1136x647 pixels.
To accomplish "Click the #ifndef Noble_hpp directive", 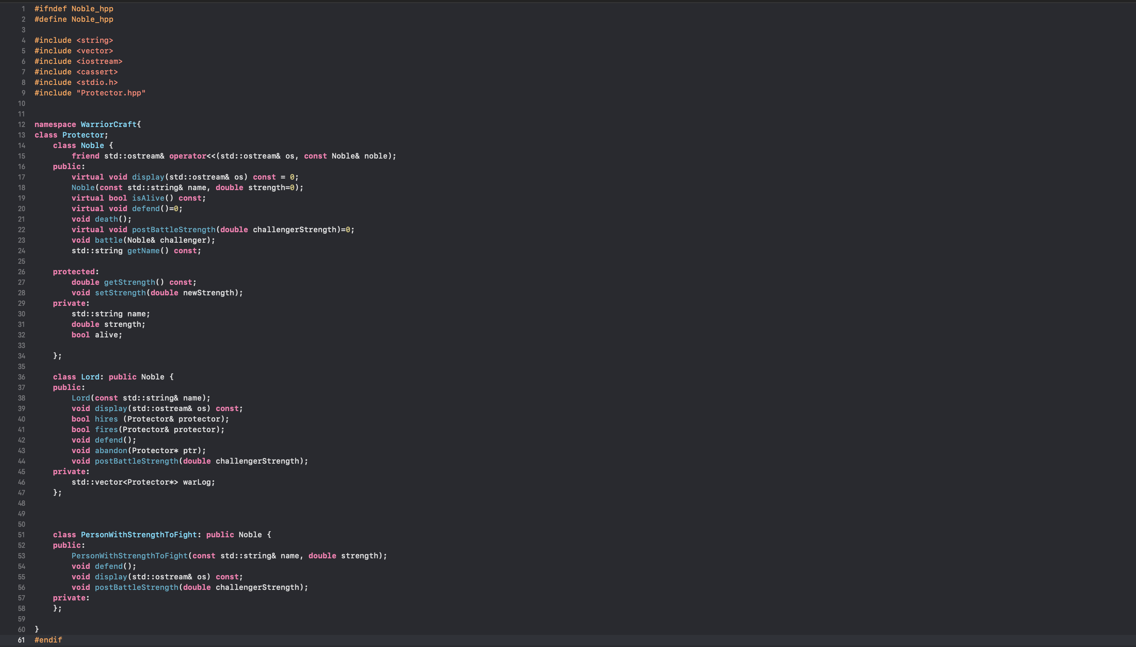I will [74, 9].
